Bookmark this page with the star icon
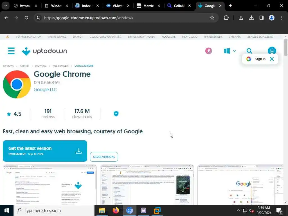288x216 pixels. click(x=212, y=18)
